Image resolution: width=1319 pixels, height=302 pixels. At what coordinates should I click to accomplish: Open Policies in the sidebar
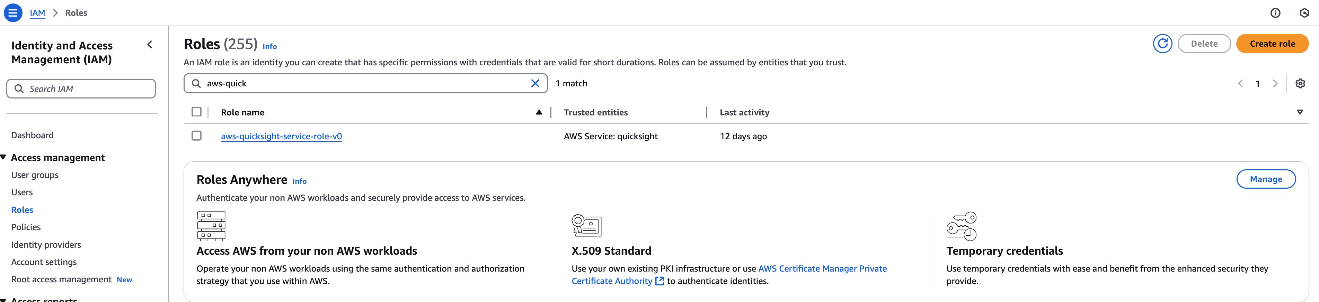click(26, 227)
